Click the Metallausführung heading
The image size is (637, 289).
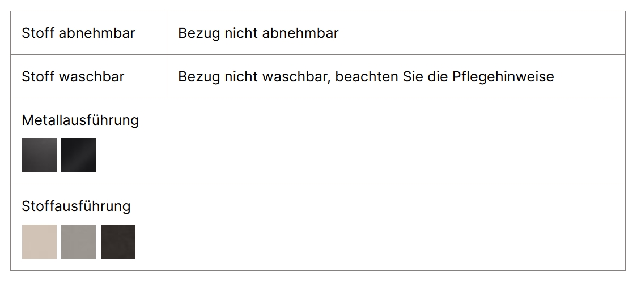tap(80, 120)
